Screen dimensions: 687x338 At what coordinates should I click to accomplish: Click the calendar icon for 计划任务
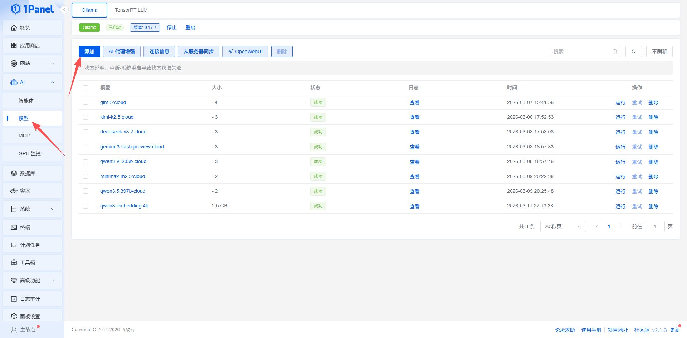14,245
